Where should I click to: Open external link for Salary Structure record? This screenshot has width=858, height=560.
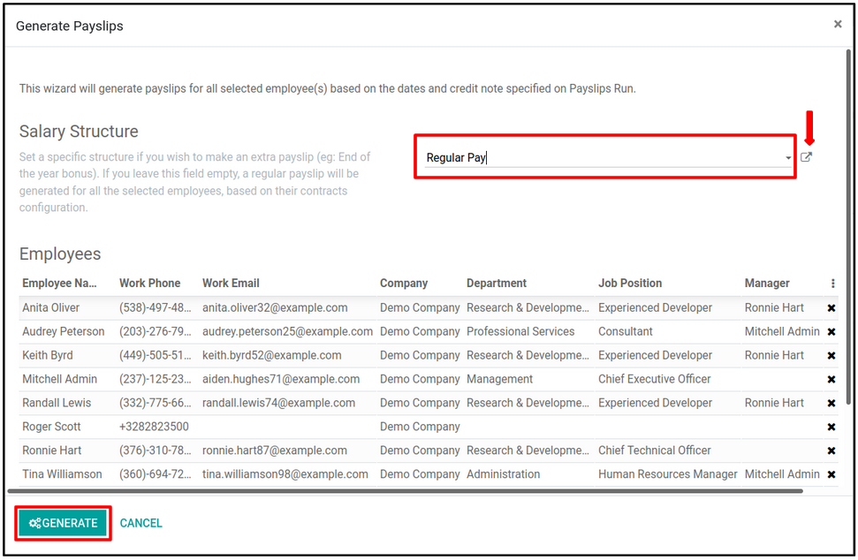click(806, 157)
